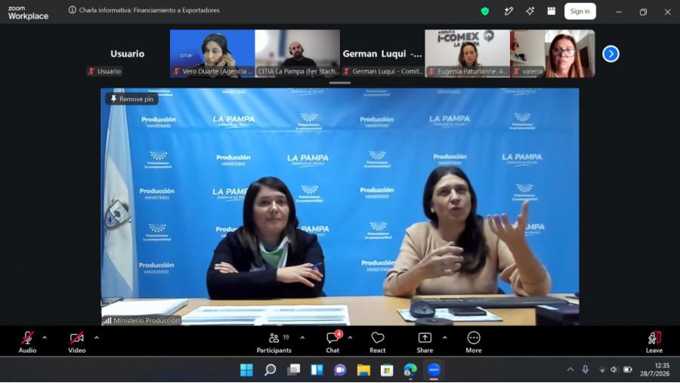Image resolution: width=680 pixels, height=383 pixels.
Task: Show next participants with blue arrow
Action: (x=610, y=54)
